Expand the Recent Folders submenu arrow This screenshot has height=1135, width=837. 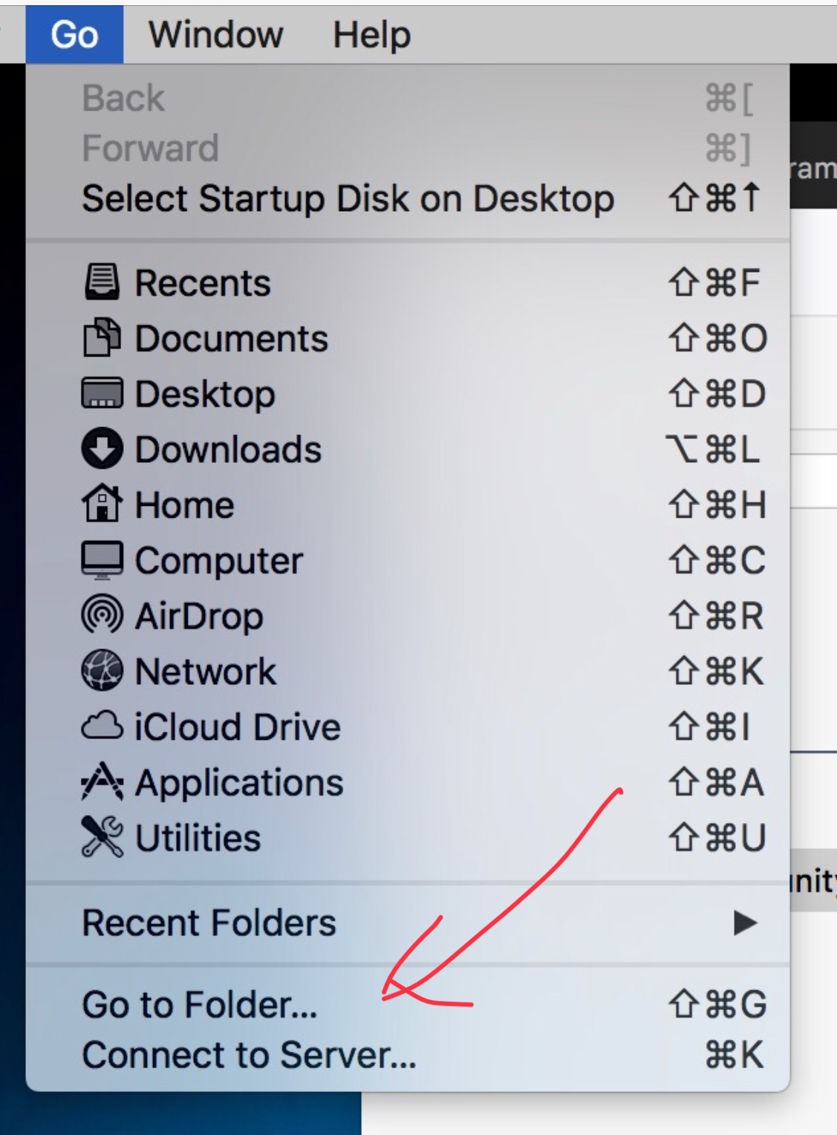(744, 923)
